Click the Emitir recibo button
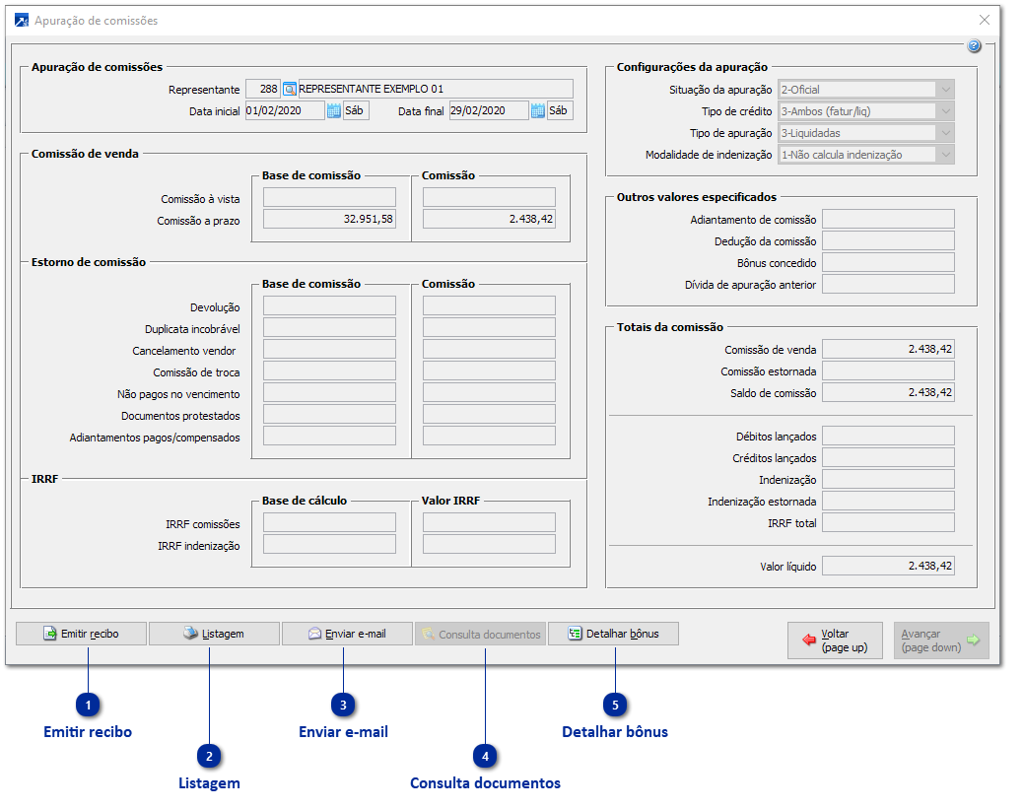This screenshot has width=1023, height=809. click(x=81, y=634)
